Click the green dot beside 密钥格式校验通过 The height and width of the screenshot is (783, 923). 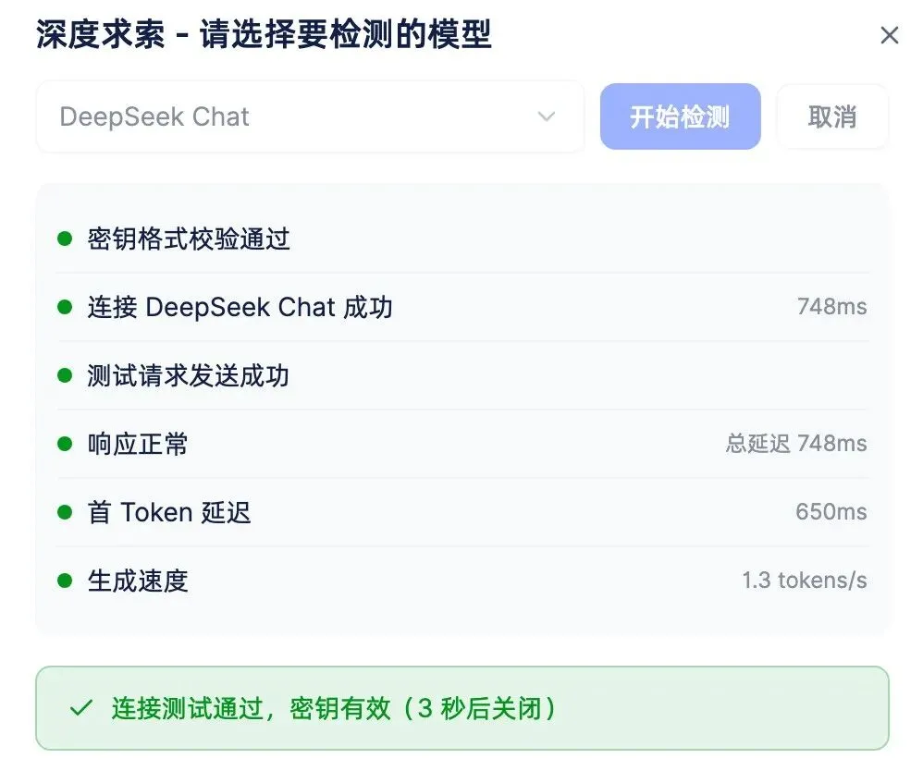[x=65, y=239]
